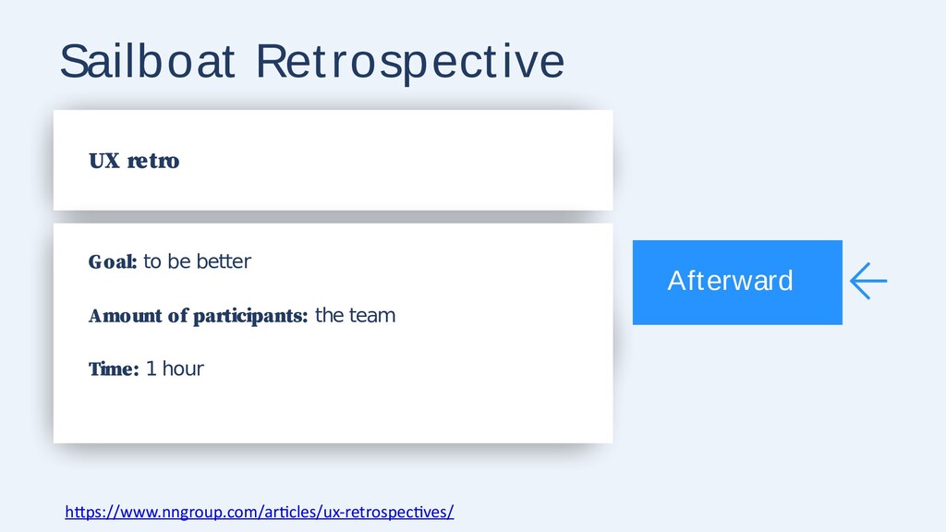Click the word 'participants' in details card
The height and width of the screenshot is (532, 946).
tap(250, 316)
